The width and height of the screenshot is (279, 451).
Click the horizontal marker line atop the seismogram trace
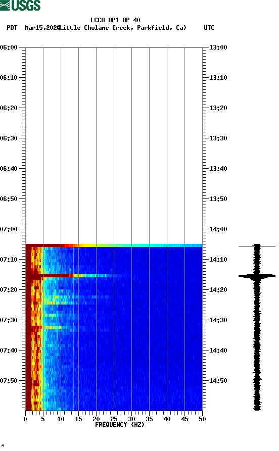[x=257, y=246]
